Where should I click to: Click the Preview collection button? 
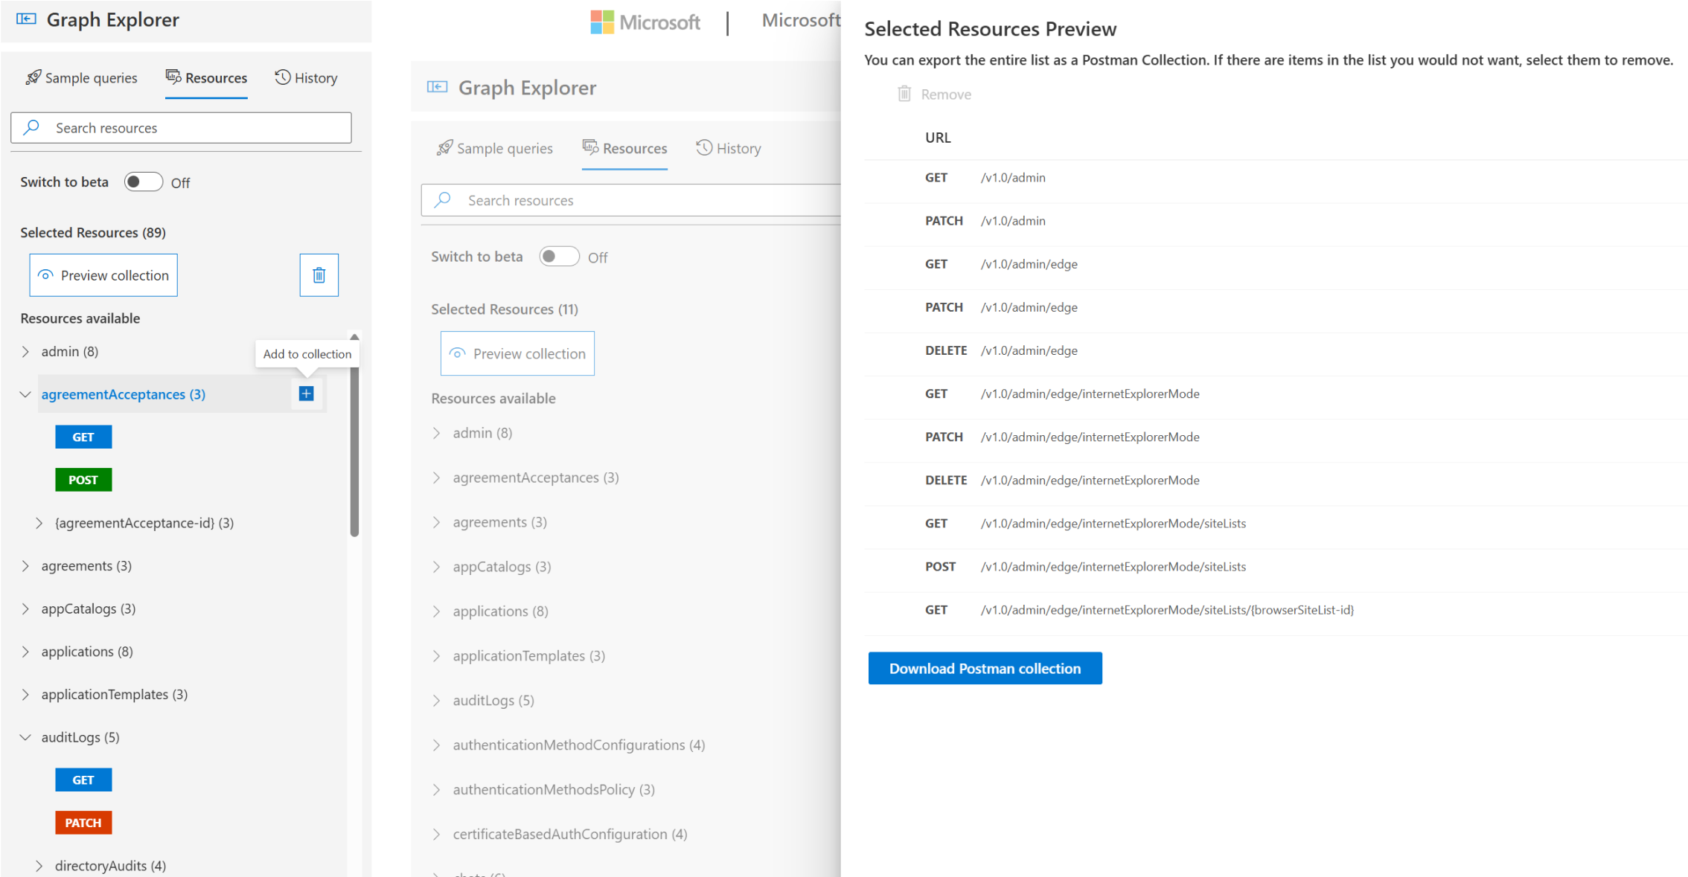pos(103,274)
